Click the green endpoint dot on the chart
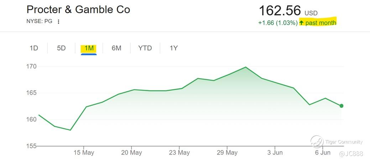The image size is (370, 162). [342, 106]
